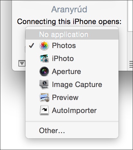Viewport: 133px width, 150px height.
Task: Choose the Preview text entry
Action: click(65, 97)
